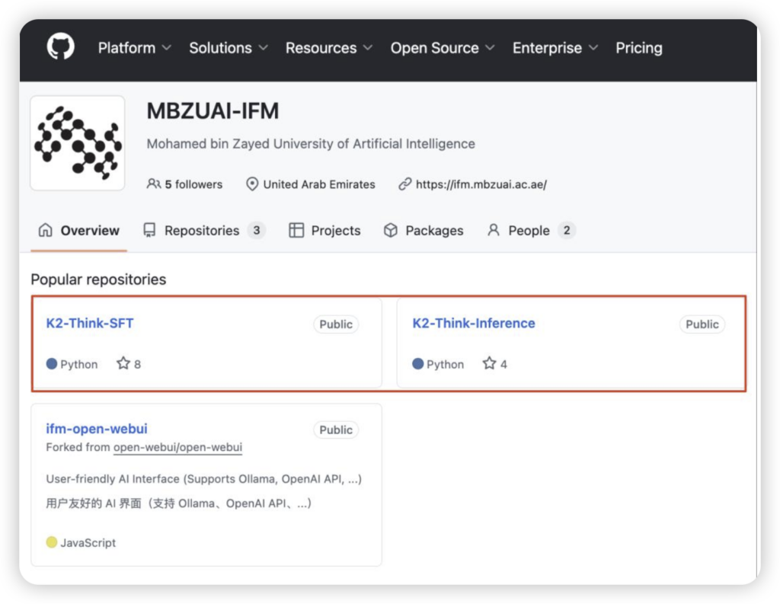Click the Public badge on ifm-open-webui
This screenshot has height=604, width=780.
(x=336, y=430)
